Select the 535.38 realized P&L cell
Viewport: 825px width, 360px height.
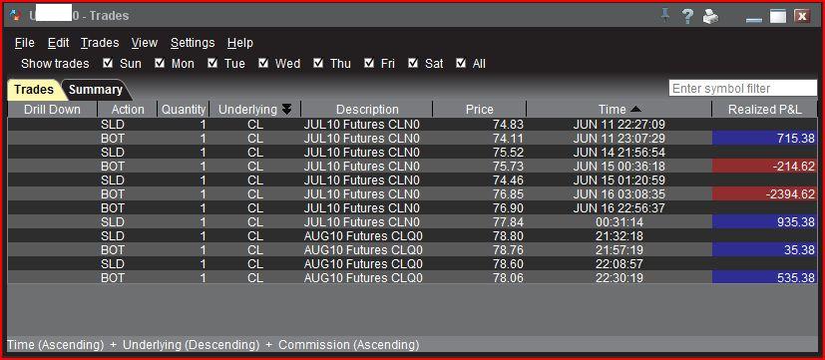tap(764, 277)
